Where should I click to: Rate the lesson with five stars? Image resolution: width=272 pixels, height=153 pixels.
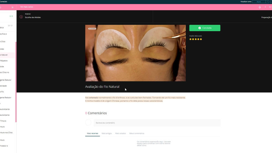coord(201,39)
